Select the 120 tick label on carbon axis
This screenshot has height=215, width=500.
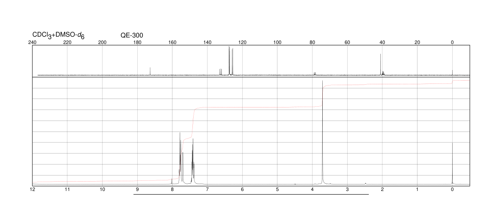click(242, 42)
